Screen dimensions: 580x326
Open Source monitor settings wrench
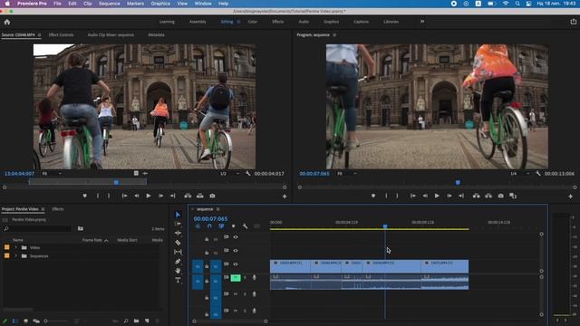[247, 173]
